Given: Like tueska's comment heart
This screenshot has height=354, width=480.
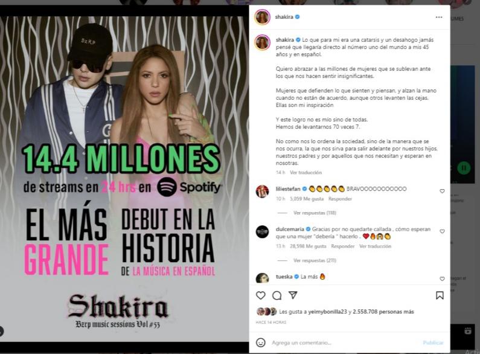Looking at the screenshot, I should click(x=442, y=278).
